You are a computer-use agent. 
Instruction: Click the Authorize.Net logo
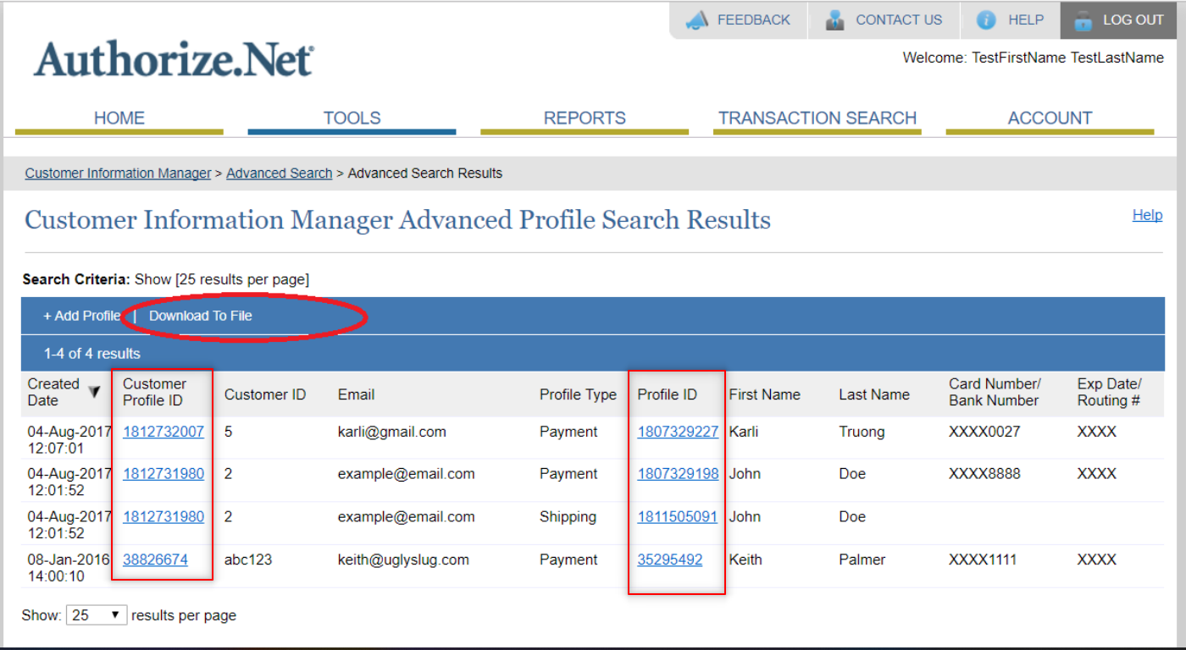174,59
